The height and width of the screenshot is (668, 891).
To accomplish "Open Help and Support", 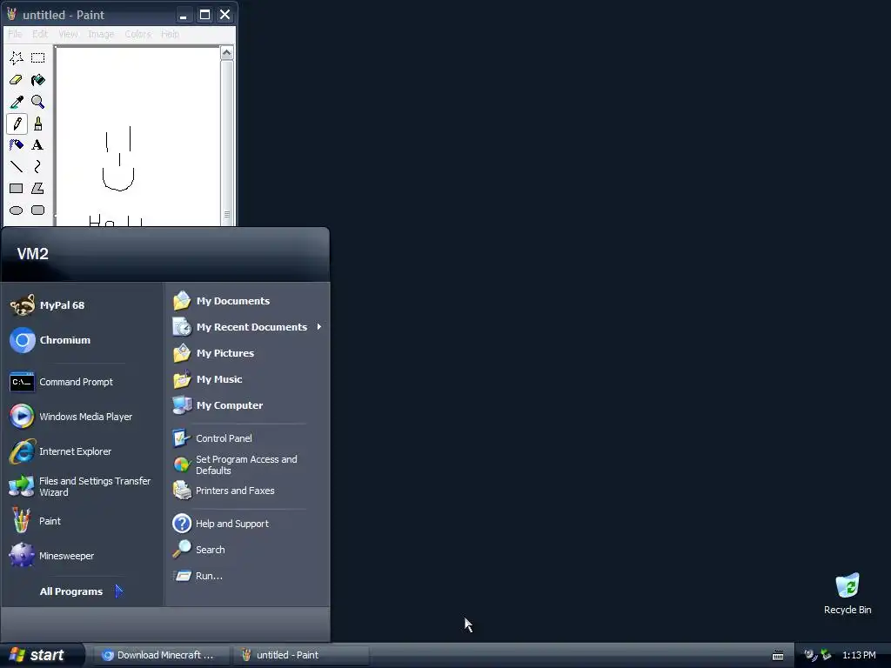I will pyautogui.click(x=248, y=523).
